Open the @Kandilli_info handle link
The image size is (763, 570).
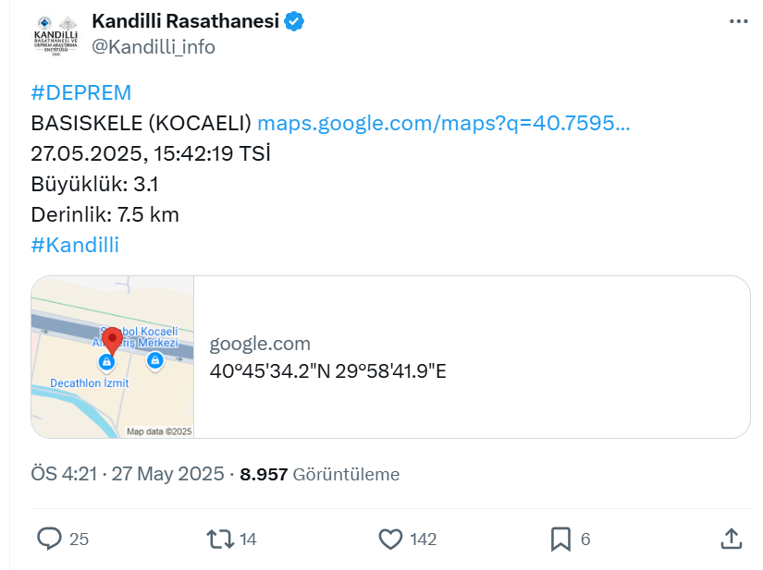154,47
